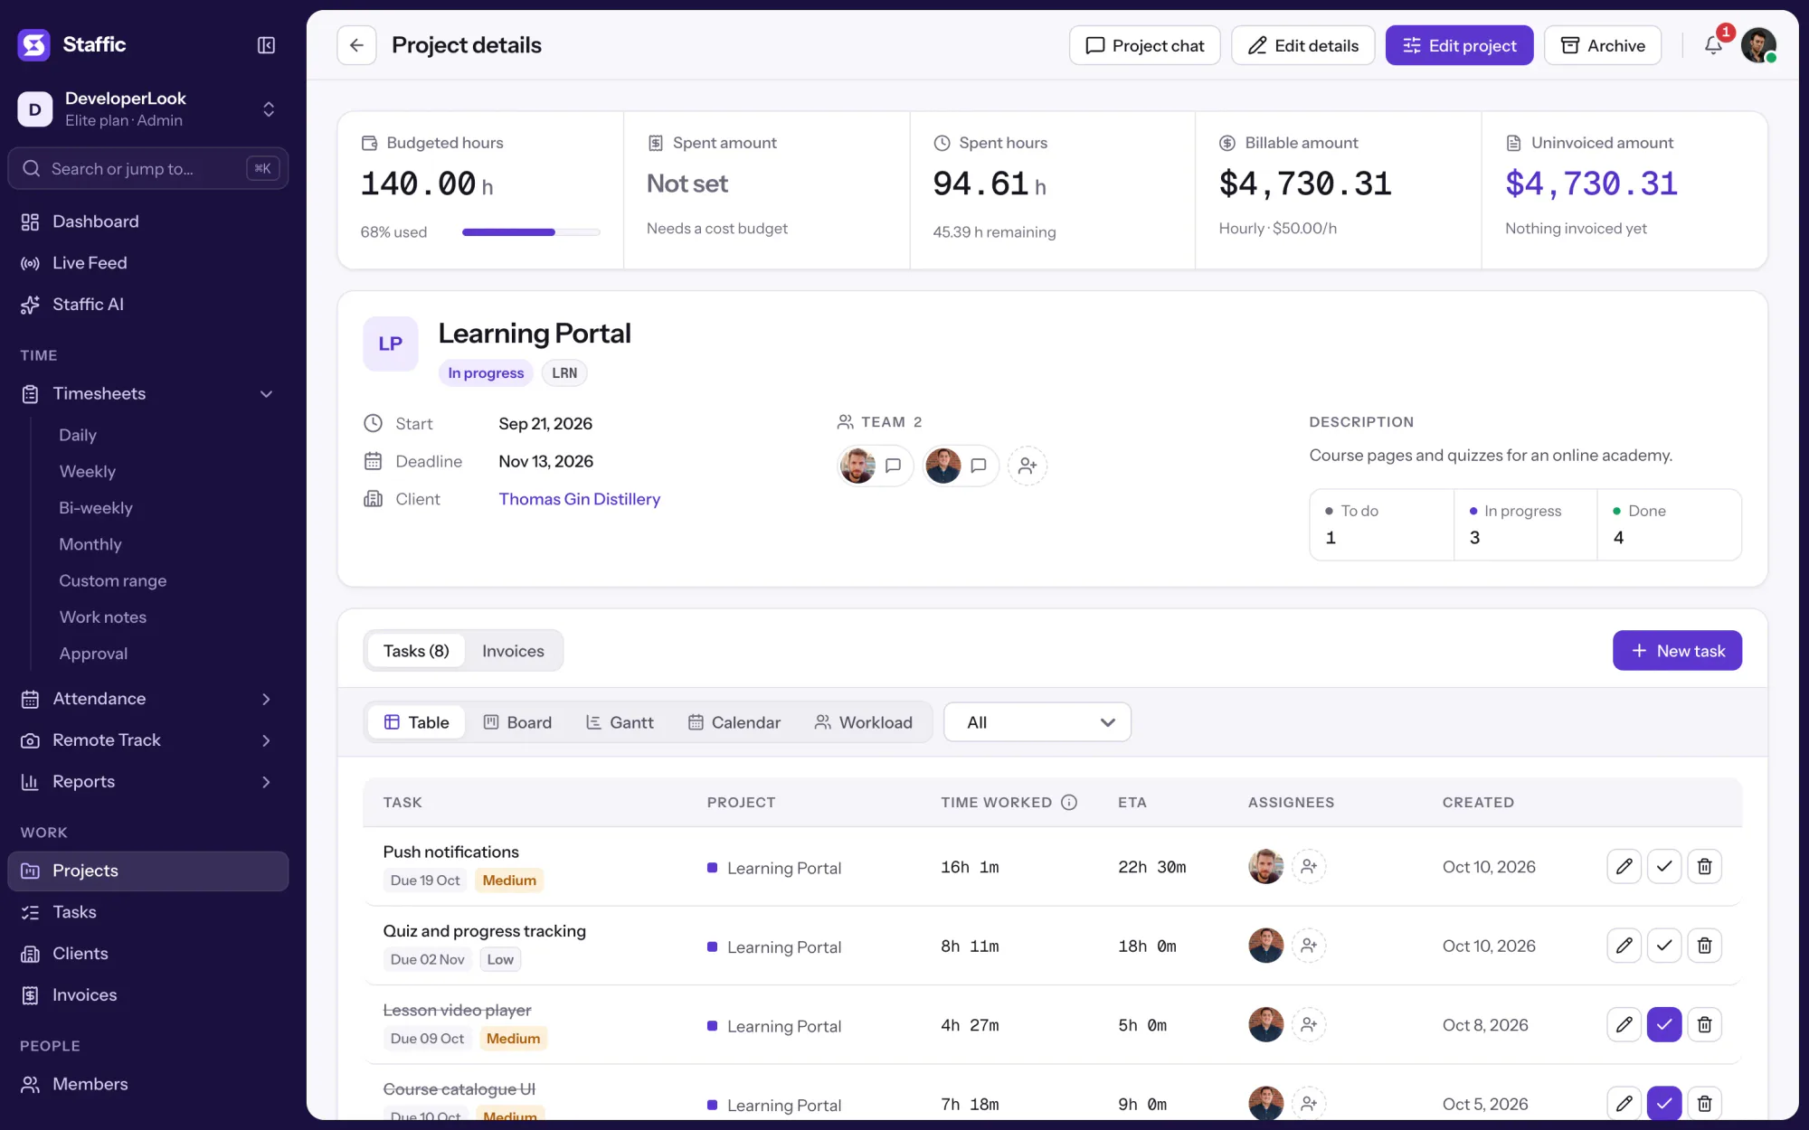Open the DeveloperLook workspace switcher
The height and width of the screenshot is (1130, 1809).
[x=148, y=108]
